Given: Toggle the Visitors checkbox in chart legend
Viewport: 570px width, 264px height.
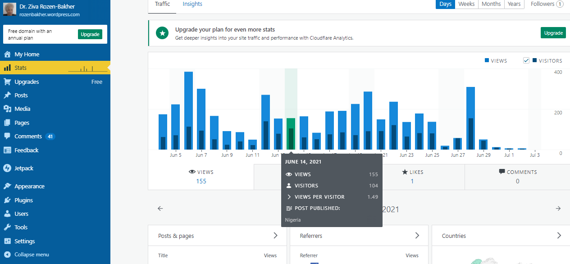Looking at the screenshot, I should point(526,60).
